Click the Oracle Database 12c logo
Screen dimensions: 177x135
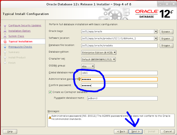click(x=154, y=14)
